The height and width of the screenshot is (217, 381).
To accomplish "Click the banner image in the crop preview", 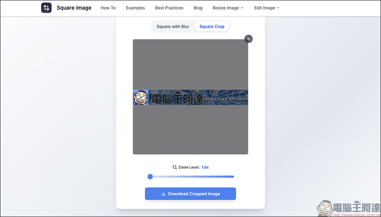I will tap(190, 97).
